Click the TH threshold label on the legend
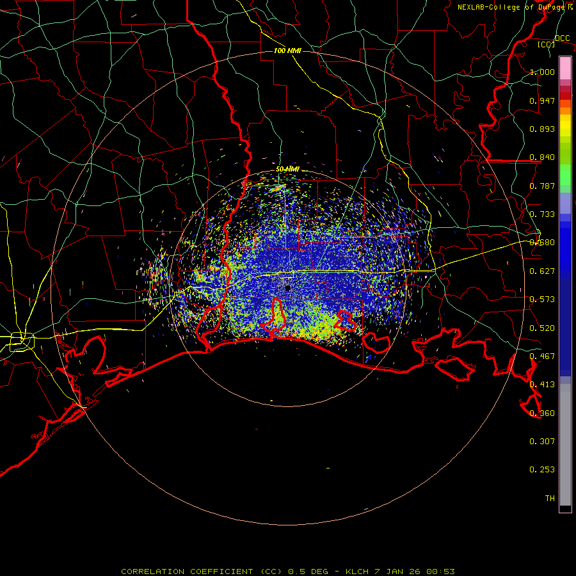 pyautogui.click(x=550, y=498)
